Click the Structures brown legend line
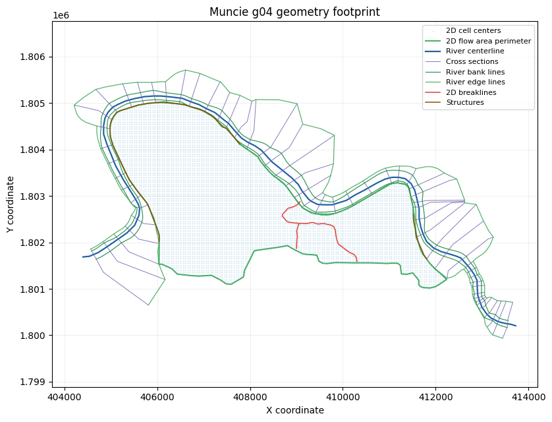This screenshot has height=422, width=552. [x=433, y=103]
